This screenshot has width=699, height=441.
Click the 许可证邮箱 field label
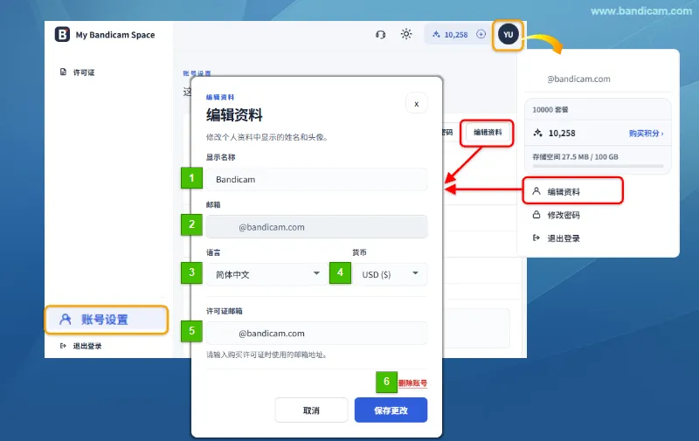(225, 311)
